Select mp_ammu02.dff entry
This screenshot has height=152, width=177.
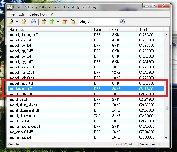coord(86,137)
